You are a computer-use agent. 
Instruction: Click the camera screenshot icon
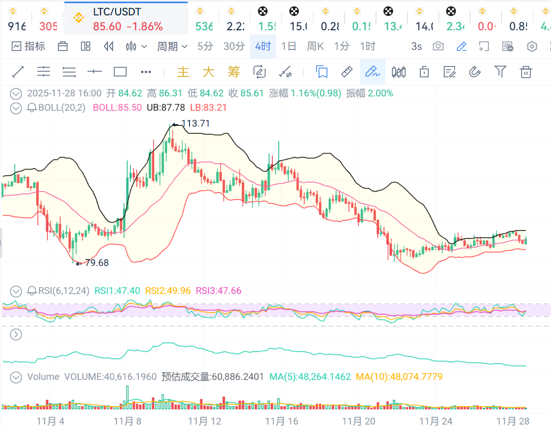438,47
